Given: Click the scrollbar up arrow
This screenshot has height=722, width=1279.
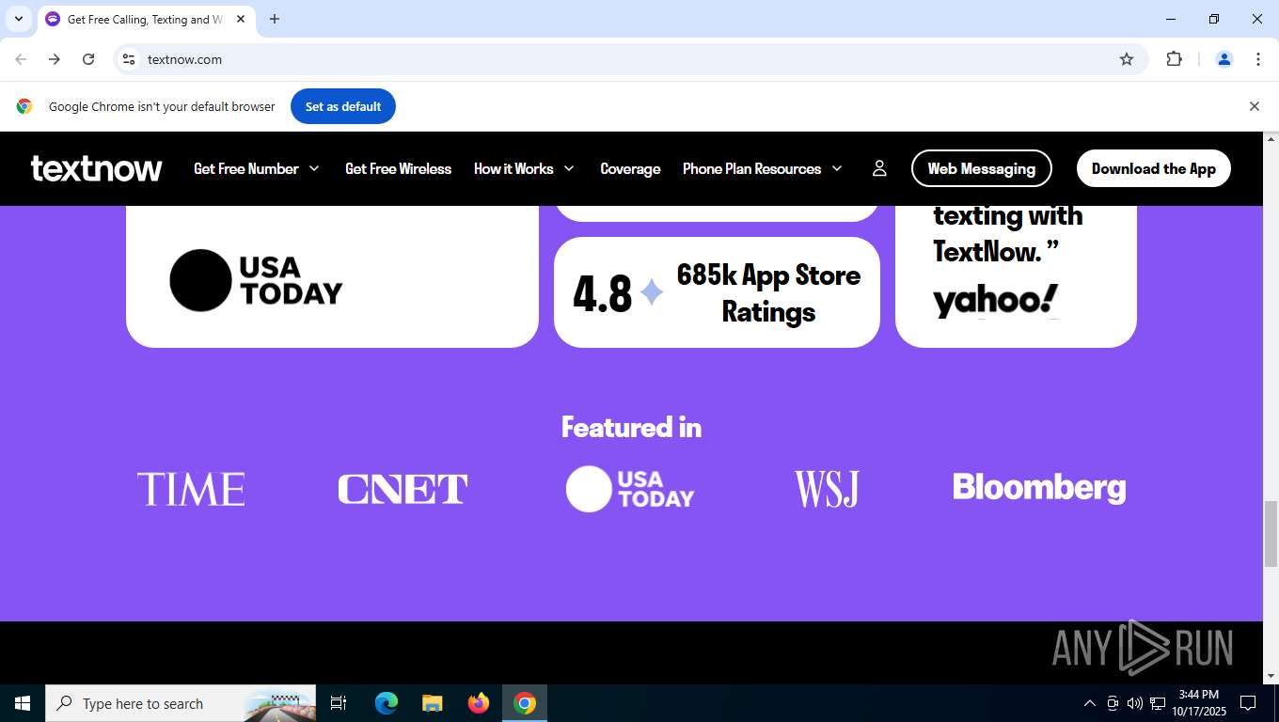Looking at the screenshot, I should click(x=1271, y=139).
